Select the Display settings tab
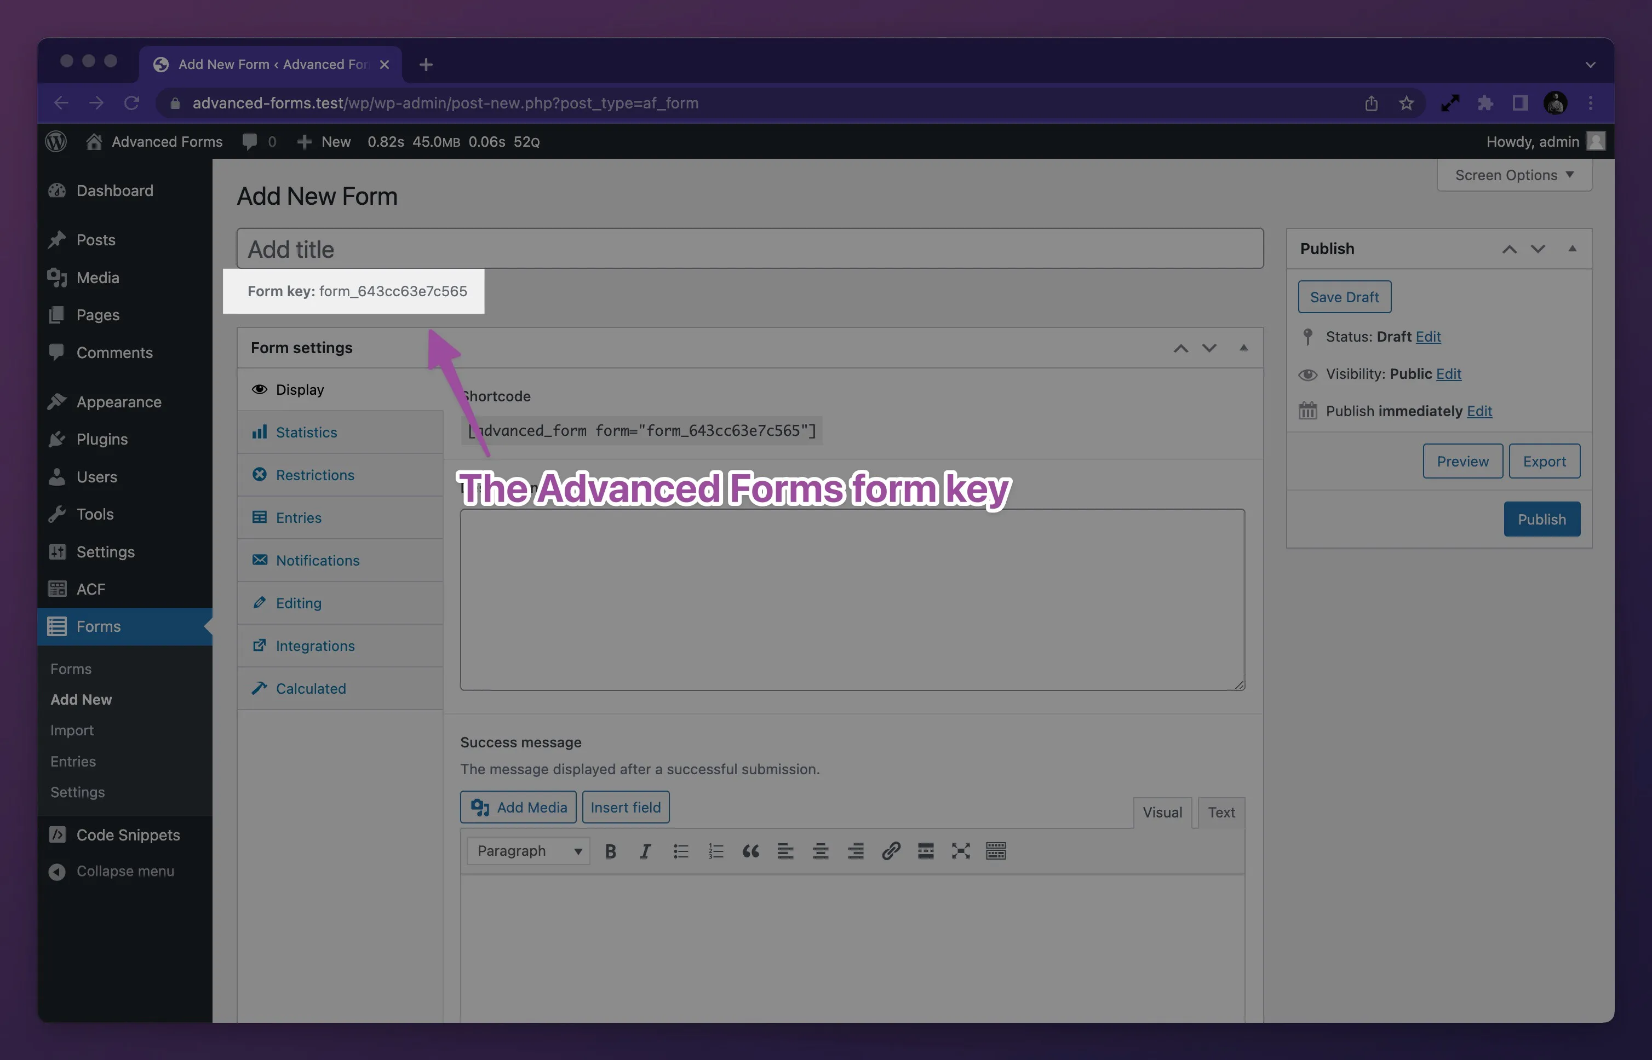1652x1060 pixels. tap(340, 390)
